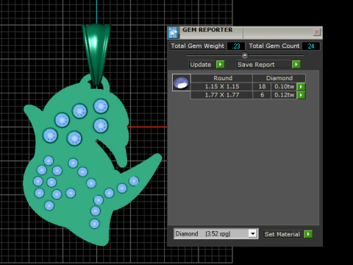Collapse panel using round arrow handle

tap(245, 55)
